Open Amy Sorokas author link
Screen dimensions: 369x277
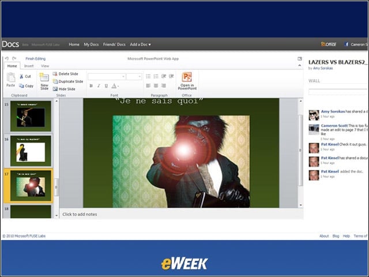[323, 68]
